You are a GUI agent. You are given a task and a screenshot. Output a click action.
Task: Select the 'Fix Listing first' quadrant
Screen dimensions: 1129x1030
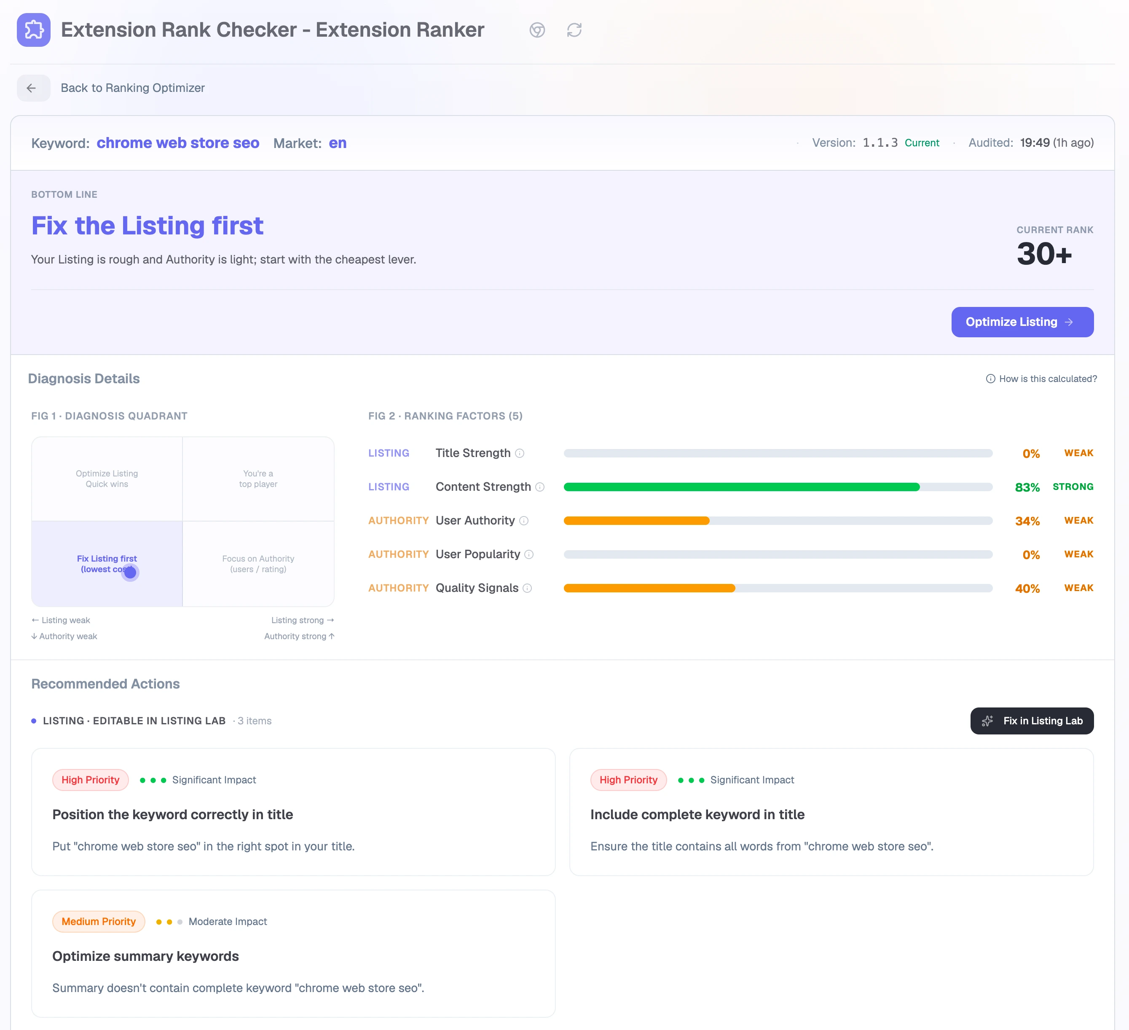[107, 564]
